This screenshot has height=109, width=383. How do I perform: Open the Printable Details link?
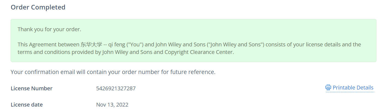[x=353, y=88]
